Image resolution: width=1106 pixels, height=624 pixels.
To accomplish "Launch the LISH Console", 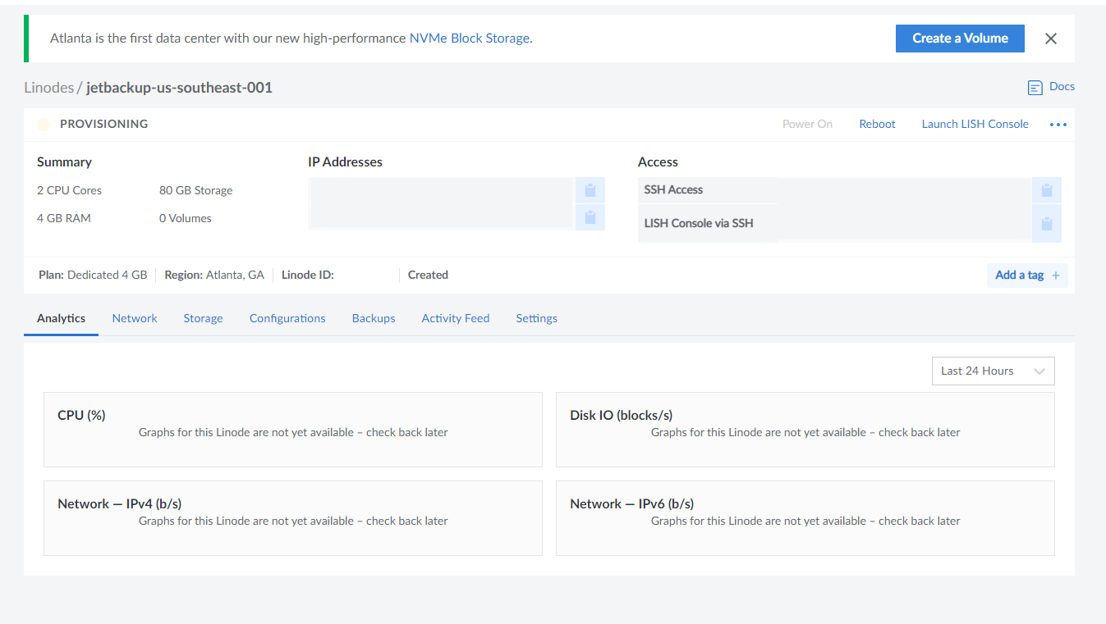I will coord(975,124).
